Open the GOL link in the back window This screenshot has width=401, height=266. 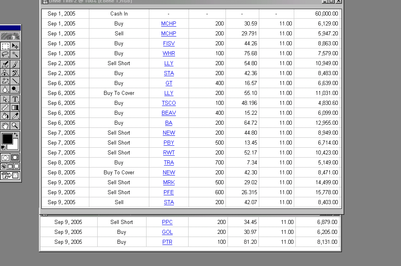pyautogui.click(x=167, y=232)
